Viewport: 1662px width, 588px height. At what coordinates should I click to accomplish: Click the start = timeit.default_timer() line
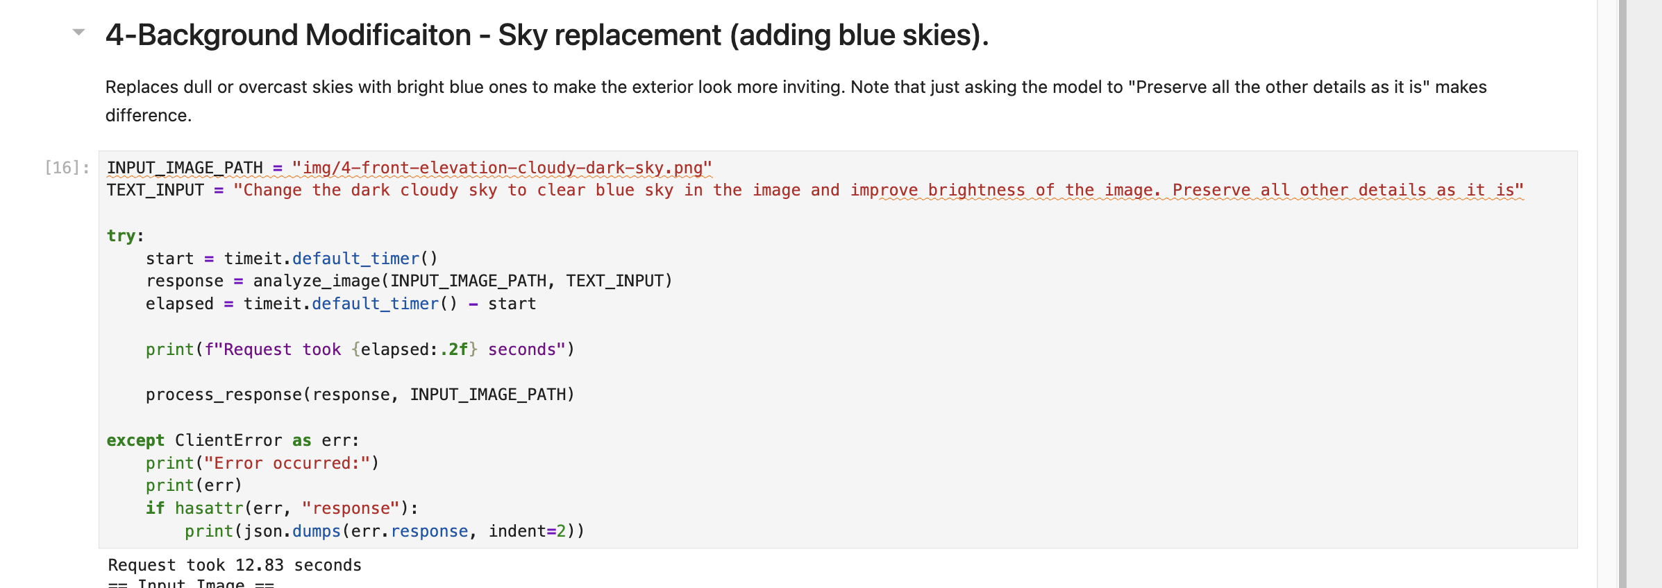coord(292,259)
